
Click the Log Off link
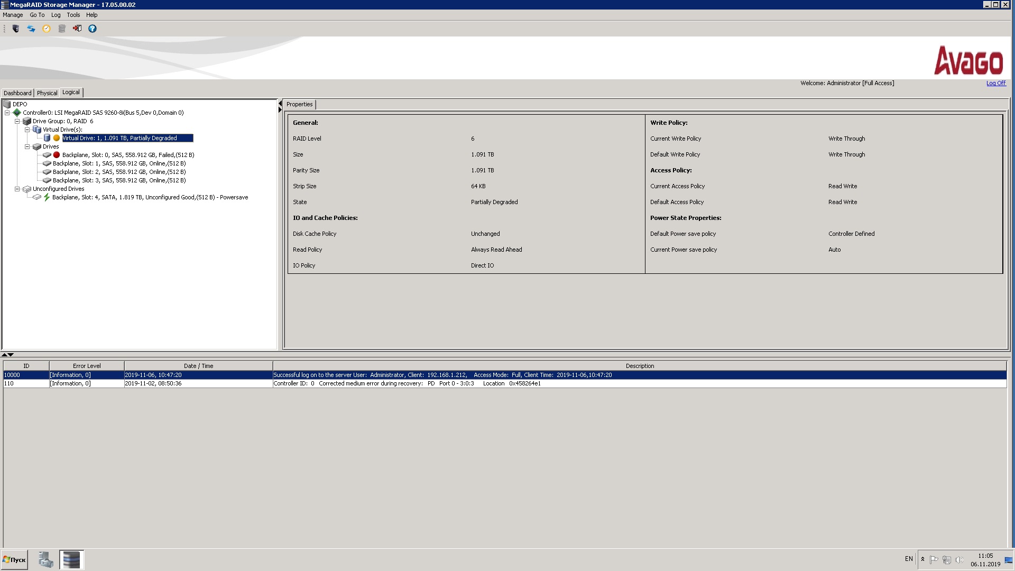tap(996, 83)
